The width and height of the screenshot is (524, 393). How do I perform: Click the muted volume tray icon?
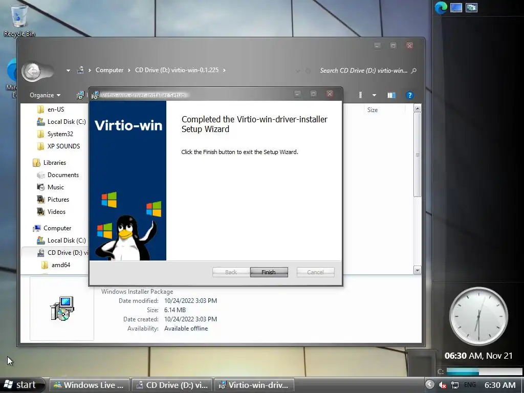click(443, 385)
